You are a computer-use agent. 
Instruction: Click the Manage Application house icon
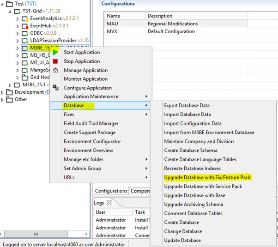click(55, 70)
